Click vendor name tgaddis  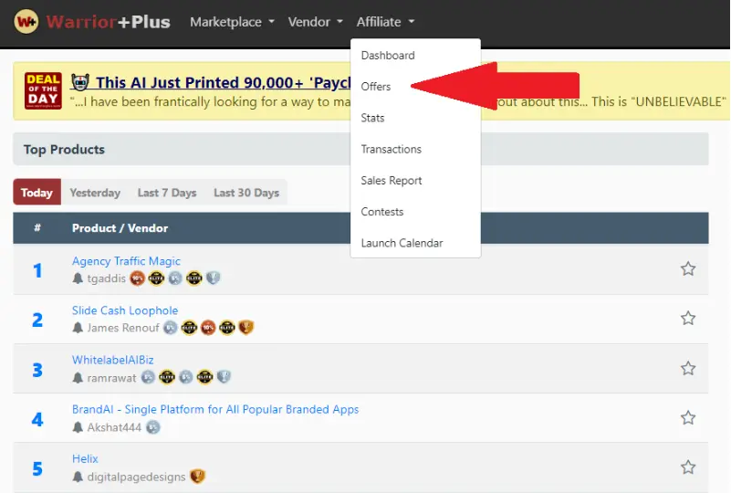(106, 278)
